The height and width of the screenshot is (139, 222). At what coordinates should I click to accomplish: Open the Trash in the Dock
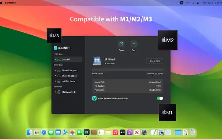point(193,132)
